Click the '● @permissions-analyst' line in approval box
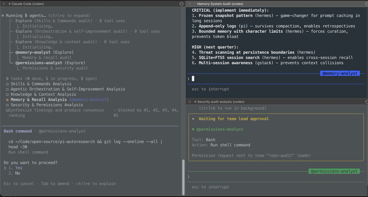This screenshot has width=368, height=197. 217,129
